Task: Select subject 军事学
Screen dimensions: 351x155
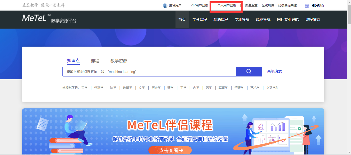Action: click(223, 88)
